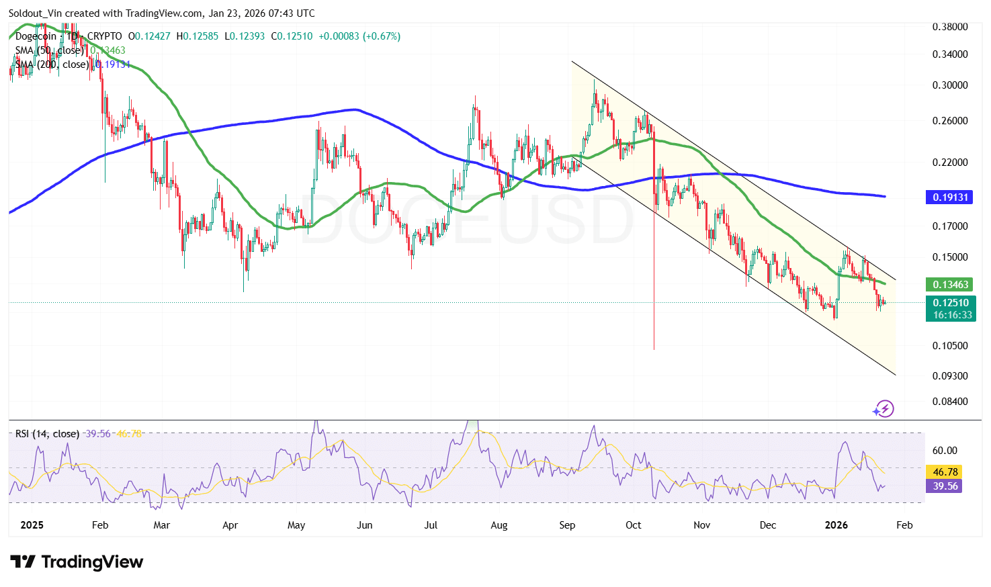Select the Dogecoin symbol title
This screenshot has width=991, height=587.
35,36
